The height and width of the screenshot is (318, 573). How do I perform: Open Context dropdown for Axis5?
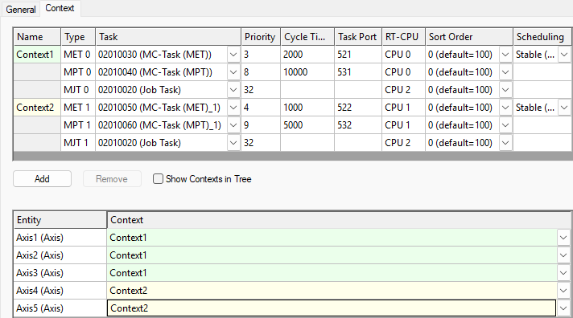coord(563,308)
